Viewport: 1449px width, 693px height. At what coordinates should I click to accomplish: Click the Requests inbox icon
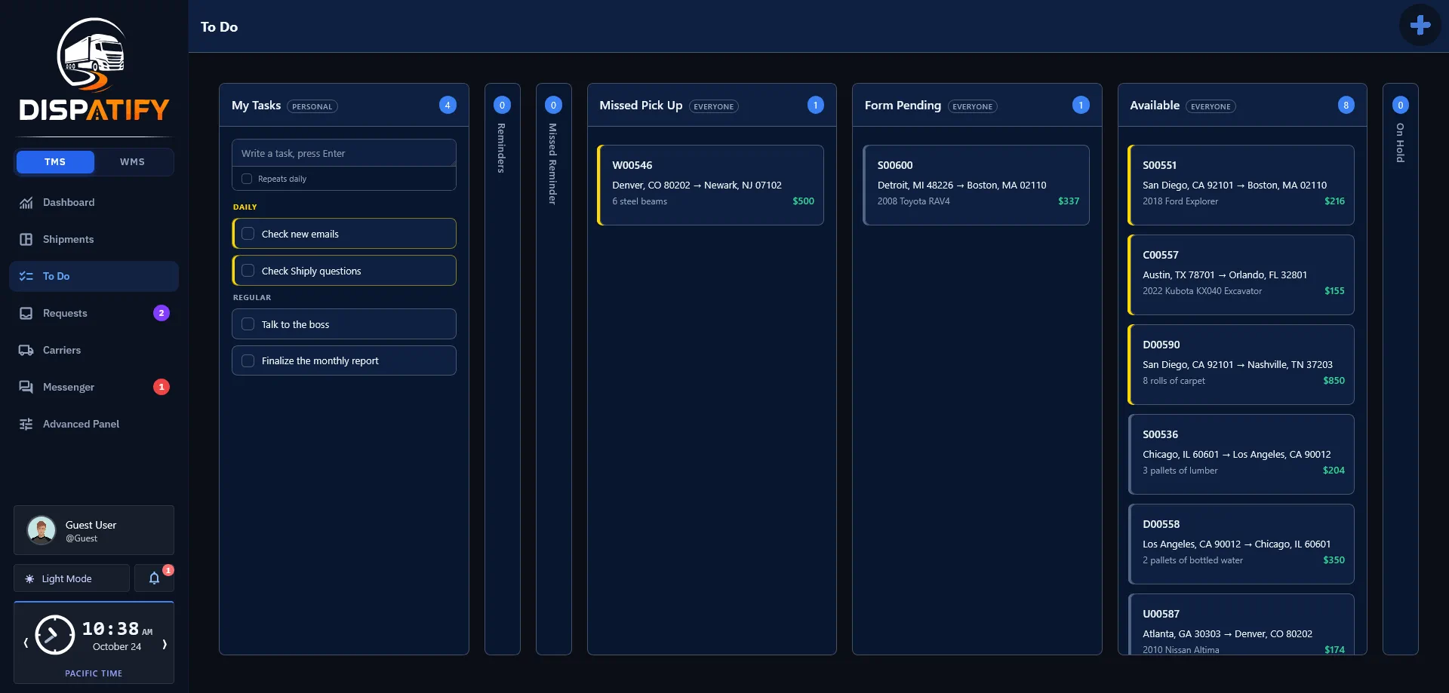[26, 314]
